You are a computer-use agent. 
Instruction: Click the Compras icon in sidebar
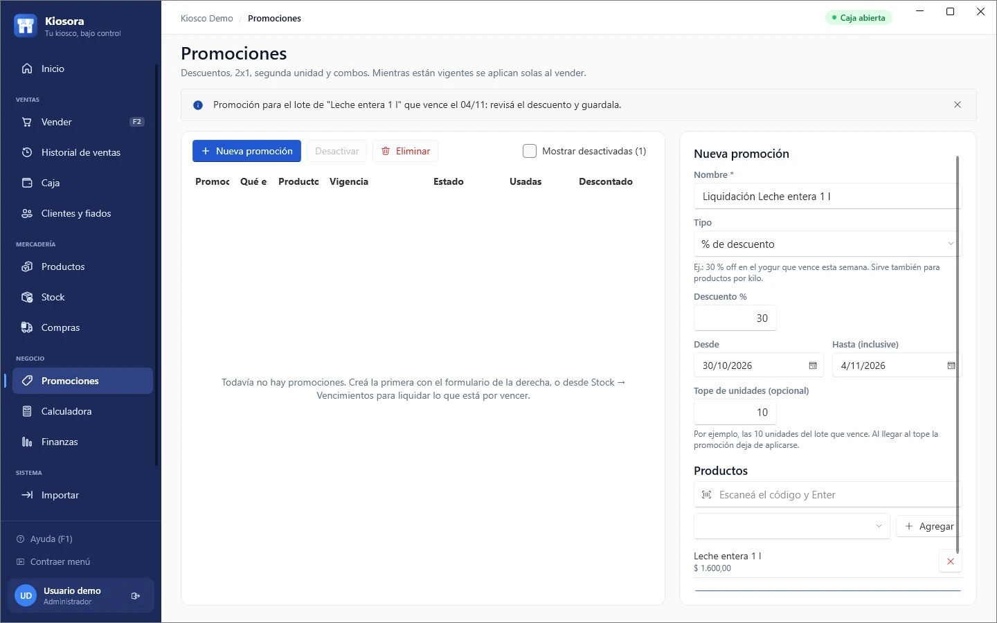(x=27, y=327)
